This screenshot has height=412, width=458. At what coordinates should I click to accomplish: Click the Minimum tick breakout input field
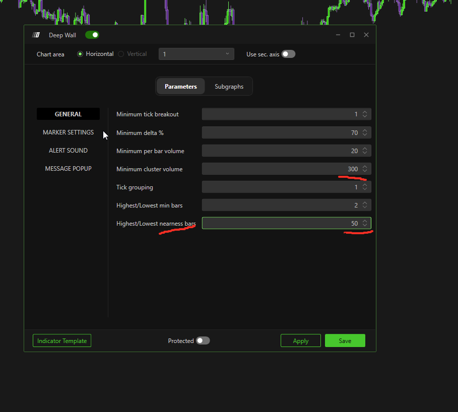(280, 114)
